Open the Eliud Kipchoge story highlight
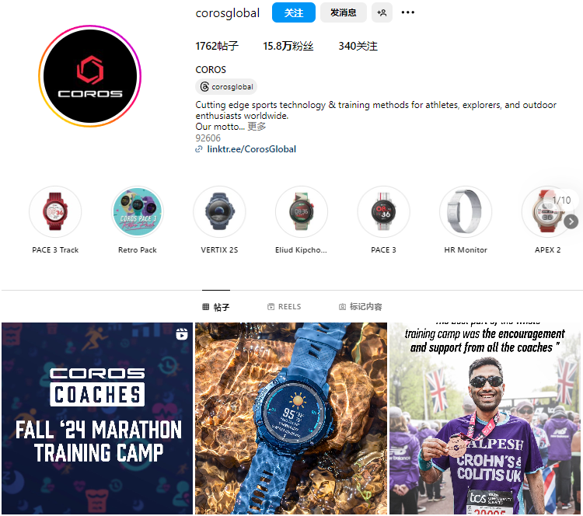This screenshot has width=583, height=516. point(302,220)
